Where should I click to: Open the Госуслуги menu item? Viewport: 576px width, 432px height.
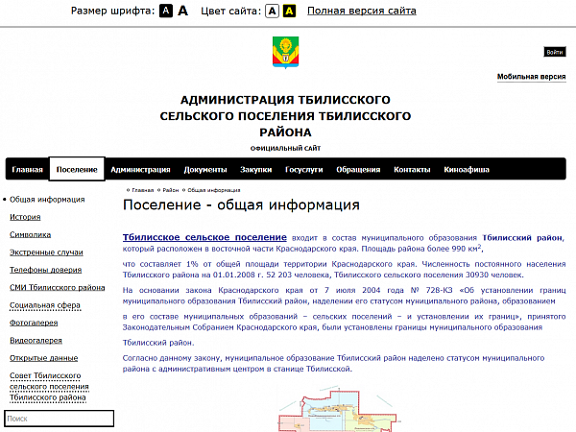click(x=303, y=170)
